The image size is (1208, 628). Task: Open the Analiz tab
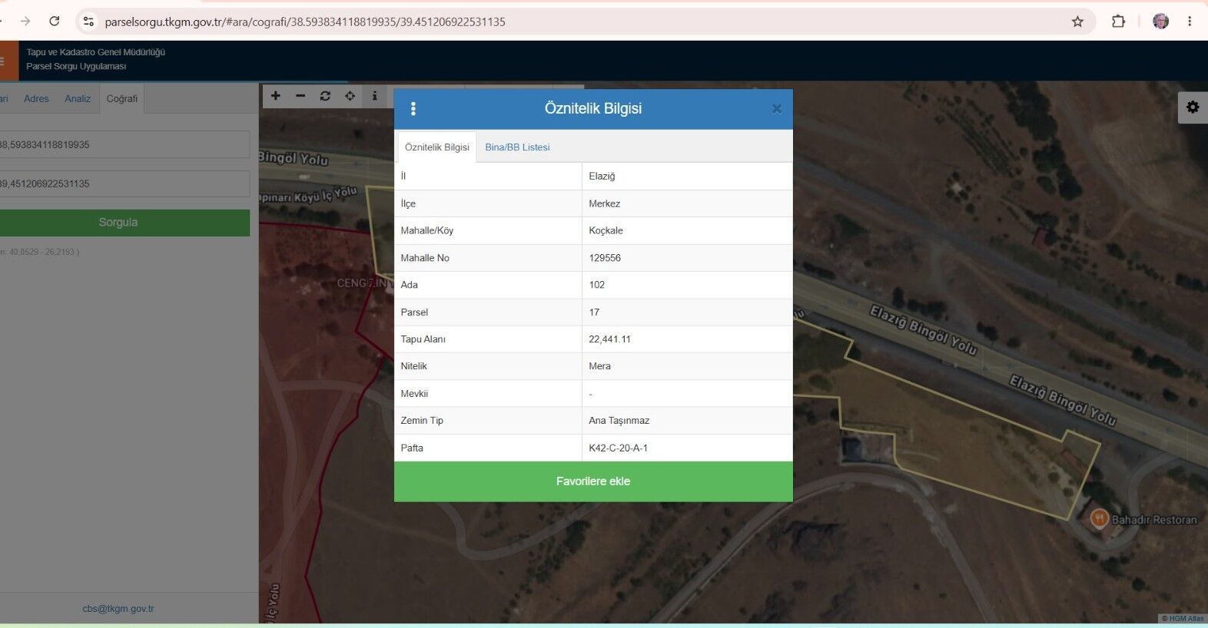(x=78, y=99)
